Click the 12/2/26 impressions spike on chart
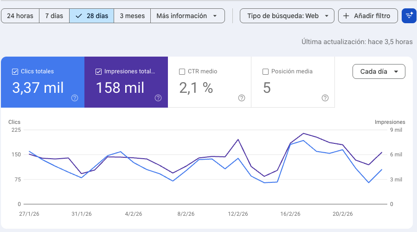This screenshot has width=417, height=232. pyautogui.click(x=238, y=139)
